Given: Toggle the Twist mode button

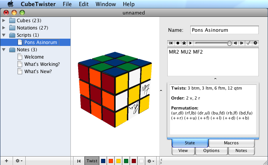Looking at the screenshot, I should pos(92,161).
